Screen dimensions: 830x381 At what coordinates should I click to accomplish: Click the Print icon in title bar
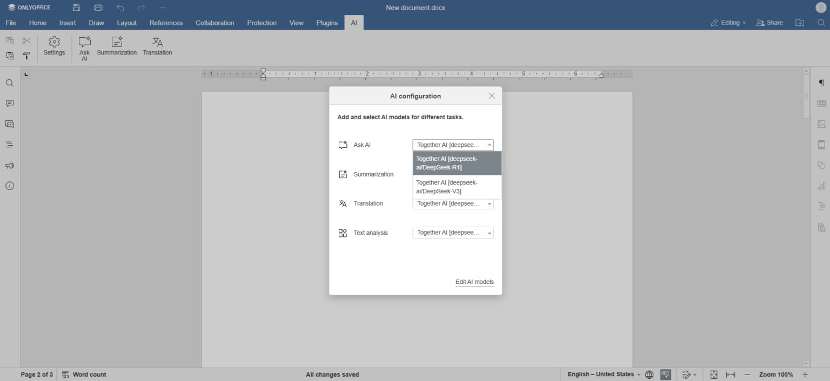click(x=98, y=8)
